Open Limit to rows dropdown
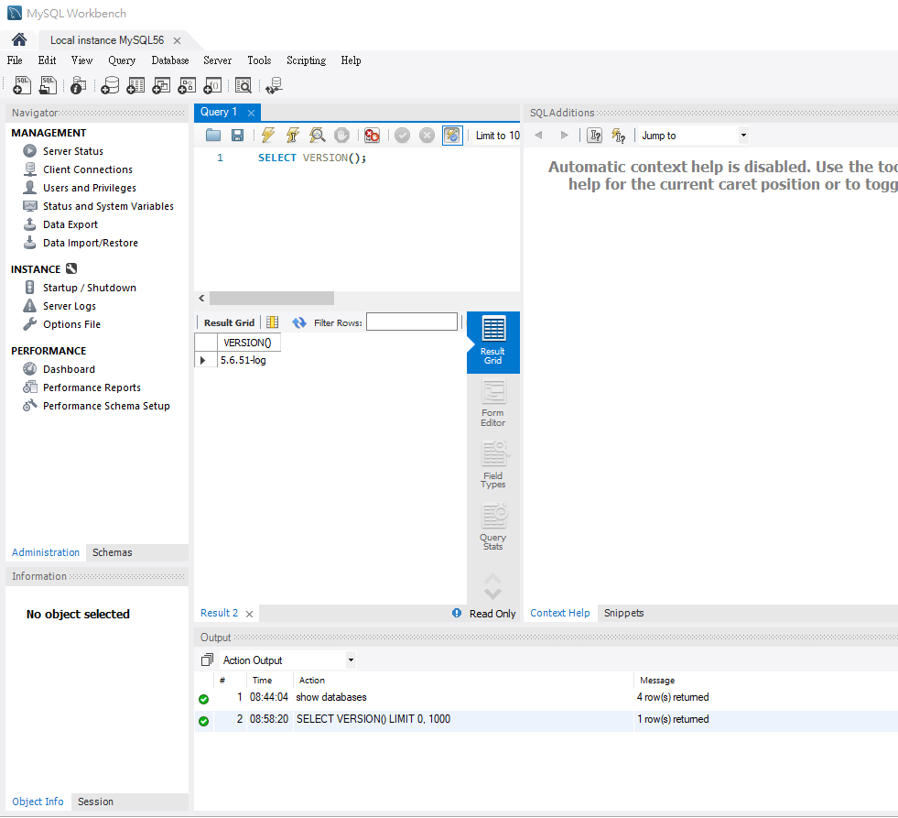The width and height of the screenshot is (898, 818). (497, 136)
